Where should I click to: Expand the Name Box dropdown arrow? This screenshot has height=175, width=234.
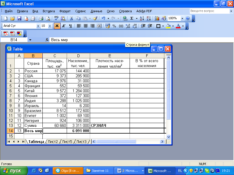pyautogui.click(x=30, y=40)
